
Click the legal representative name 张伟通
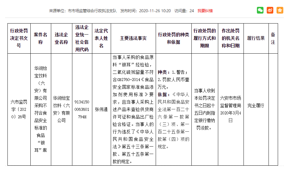coord(101,109)
